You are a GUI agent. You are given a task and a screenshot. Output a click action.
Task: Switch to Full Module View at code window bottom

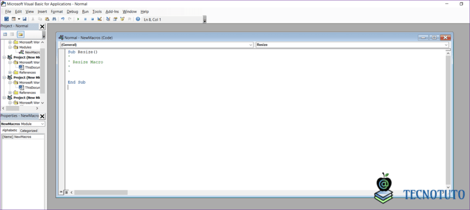pyautogui.click(x=66, y=192)
